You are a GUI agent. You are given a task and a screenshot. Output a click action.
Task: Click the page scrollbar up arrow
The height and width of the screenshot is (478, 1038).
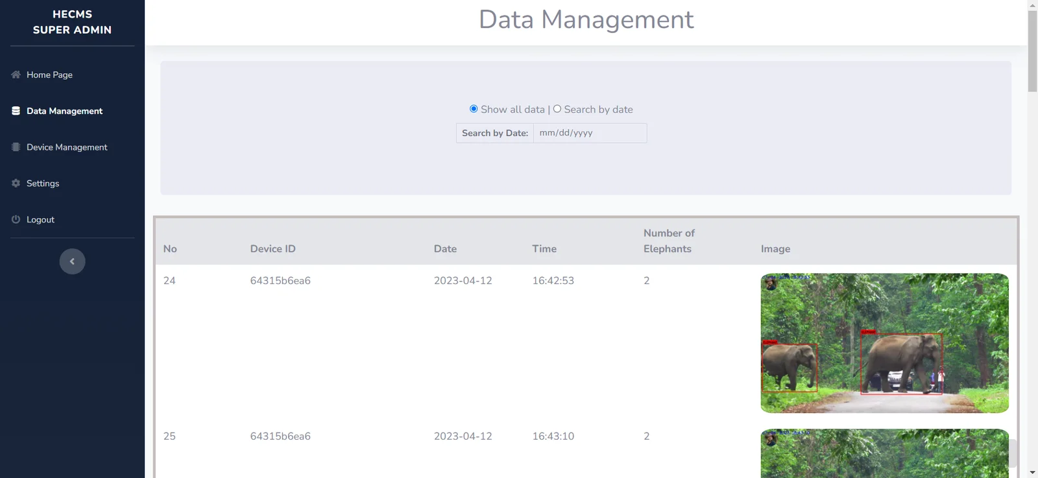pyautogui.click(x=1032, y=5)
